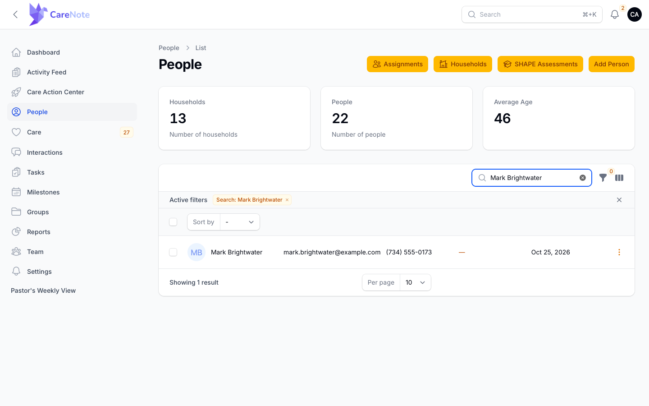Select People in the sidebar
649x406 pixels.
pos(72,112)
